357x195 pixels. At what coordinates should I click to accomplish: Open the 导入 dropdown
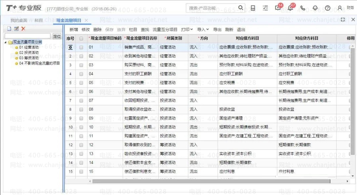click(x=203, y=30)
